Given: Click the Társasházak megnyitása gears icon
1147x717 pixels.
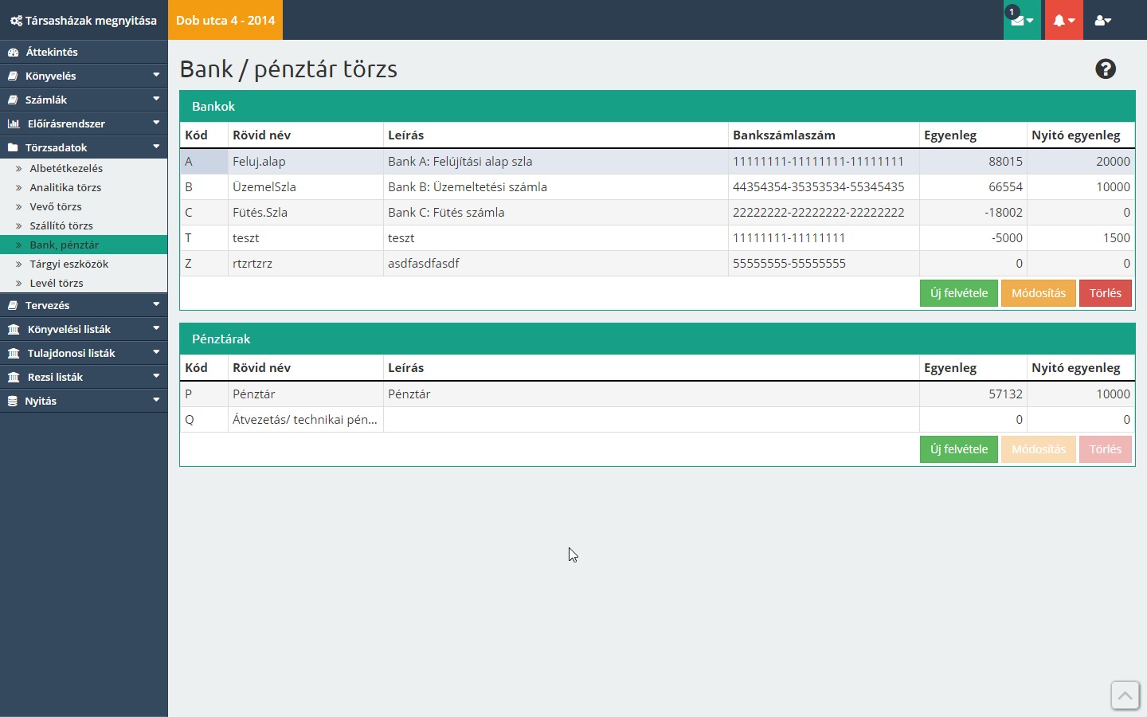Looking at the screenshot, I should click(16, 21).
